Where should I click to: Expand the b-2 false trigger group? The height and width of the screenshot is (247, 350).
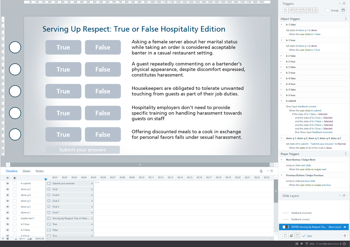[281, 56]
